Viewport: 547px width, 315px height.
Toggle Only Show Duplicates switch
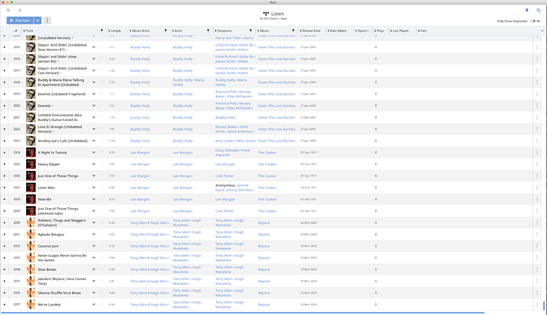click(533, 21)
